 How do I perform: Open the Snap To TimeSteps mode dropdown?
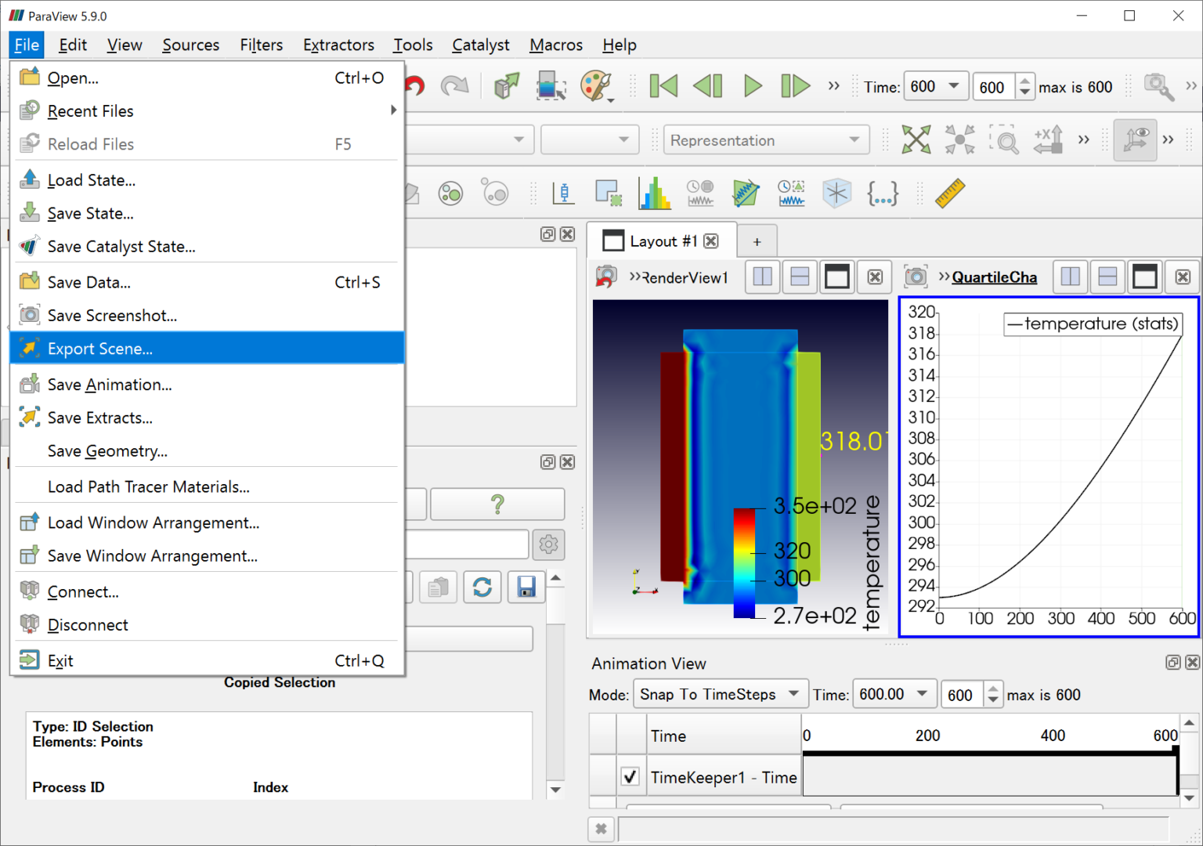click(720, 695)
